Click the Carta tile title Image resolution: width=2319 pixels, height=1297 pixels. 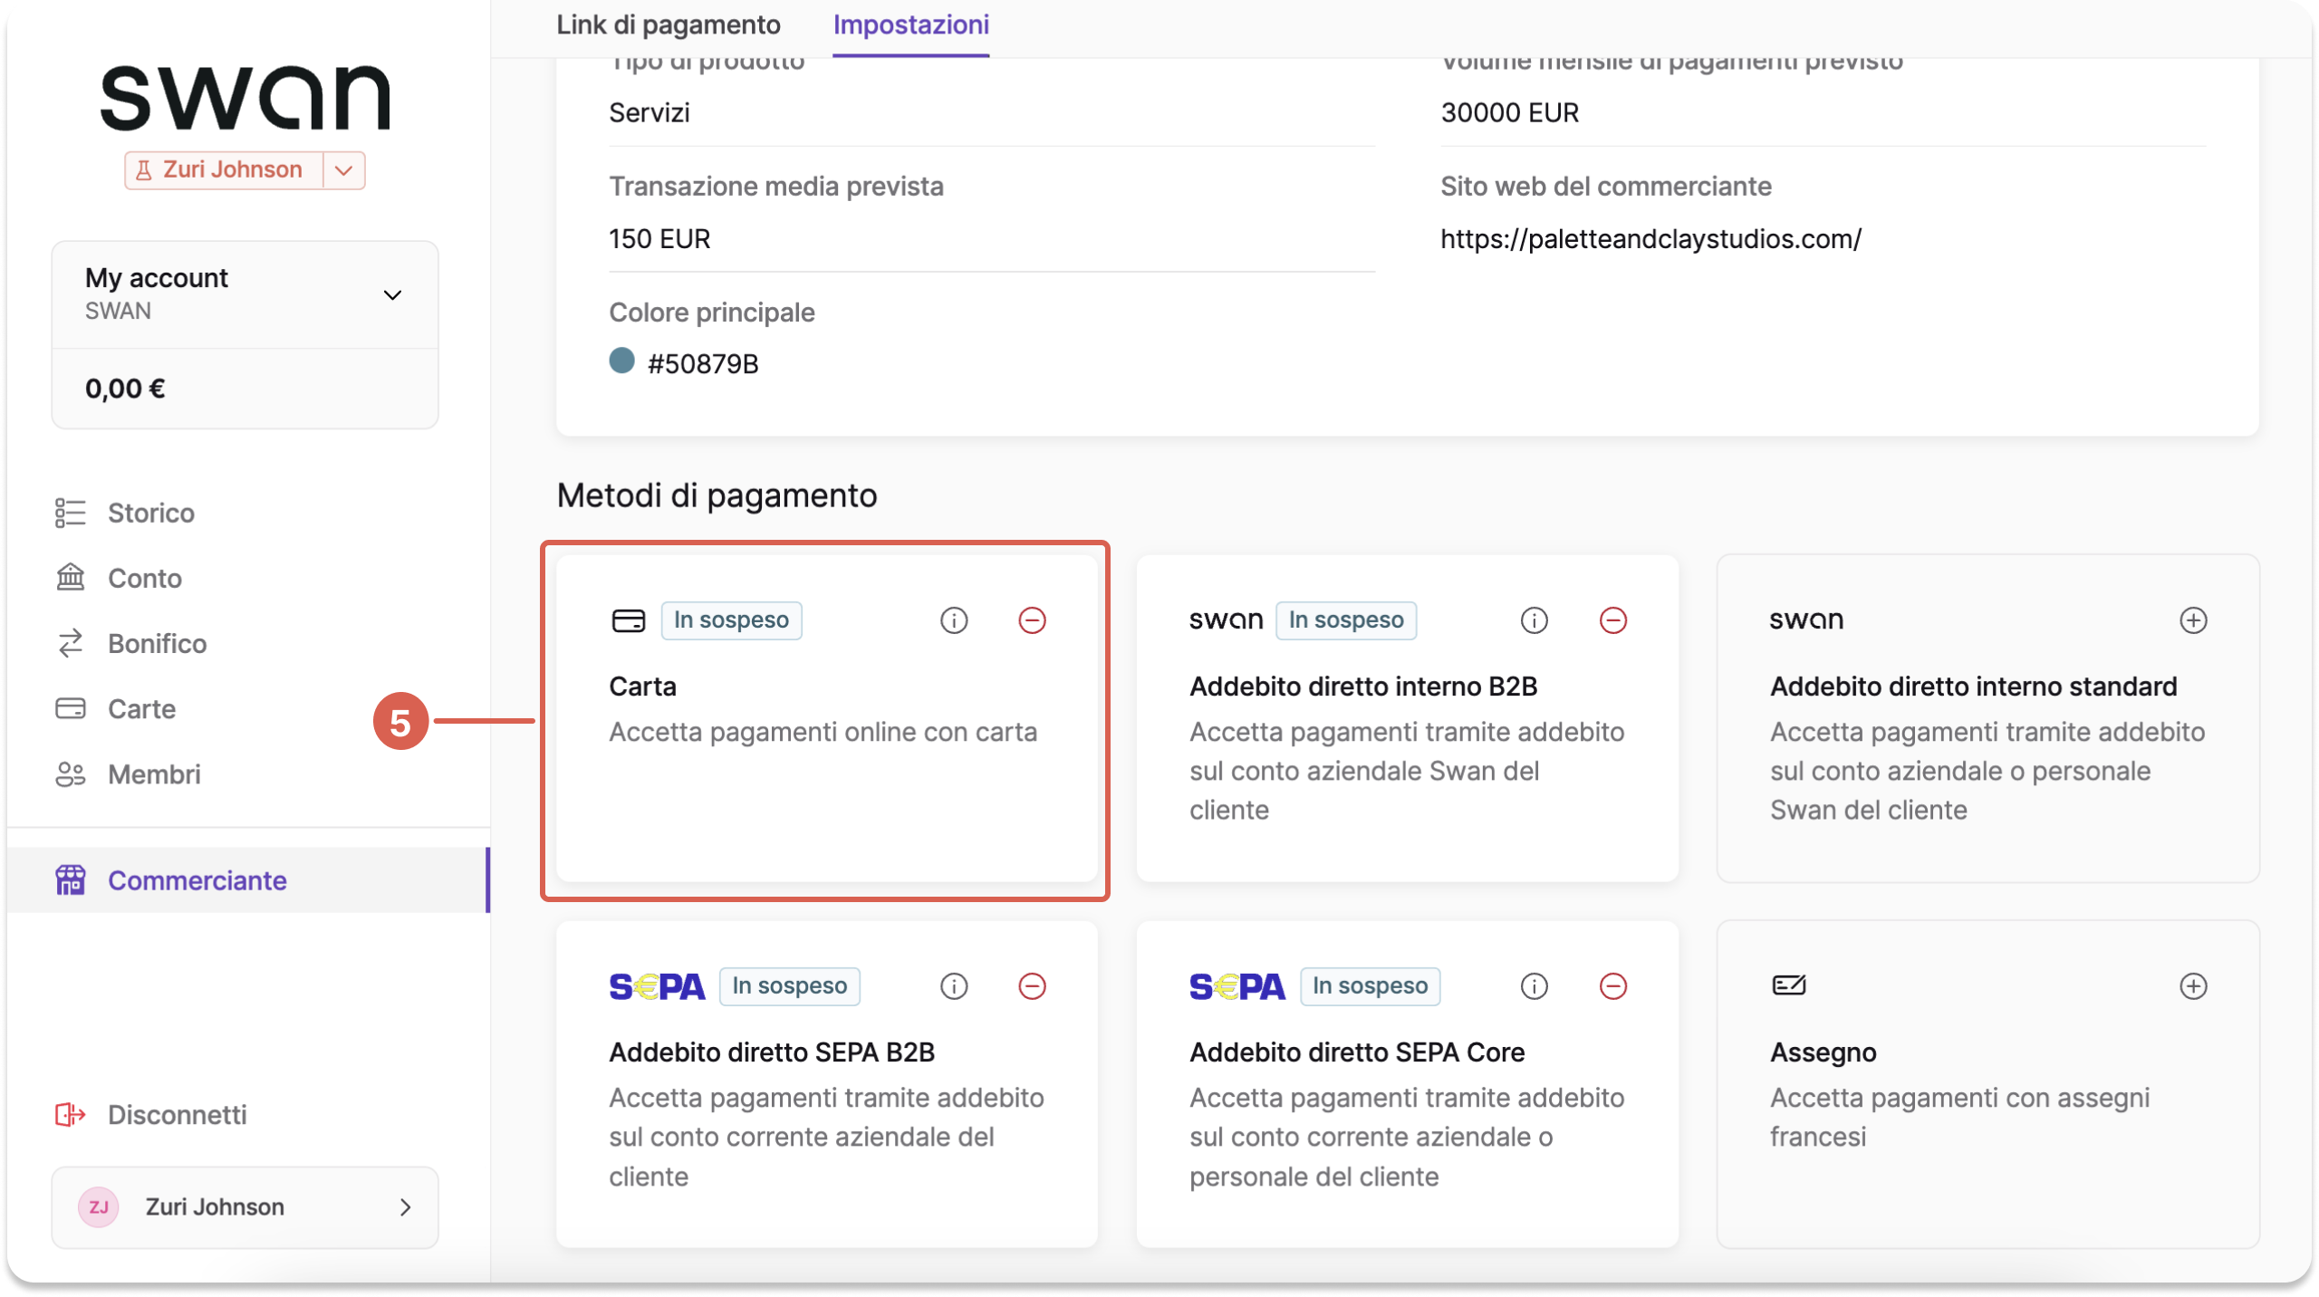(x=642, y=687)
